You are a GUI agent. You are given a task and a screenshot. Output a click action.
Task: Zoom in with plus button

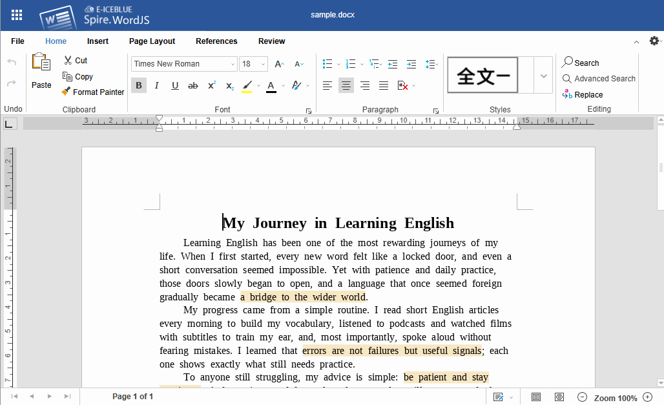(647, 397)
